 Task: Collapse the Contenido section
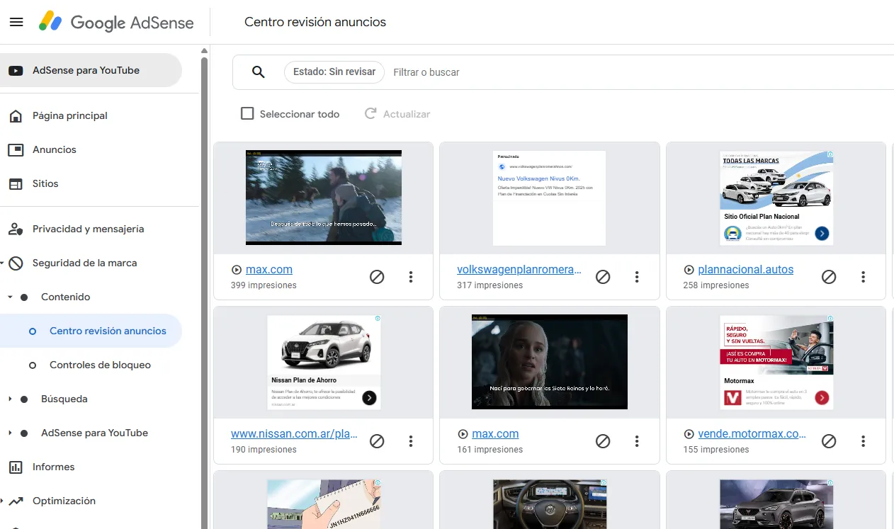coord(10,297)
